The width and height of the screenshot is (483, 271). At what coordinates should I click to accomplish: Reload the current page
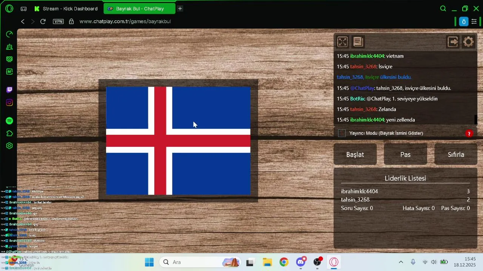(43, 21)
